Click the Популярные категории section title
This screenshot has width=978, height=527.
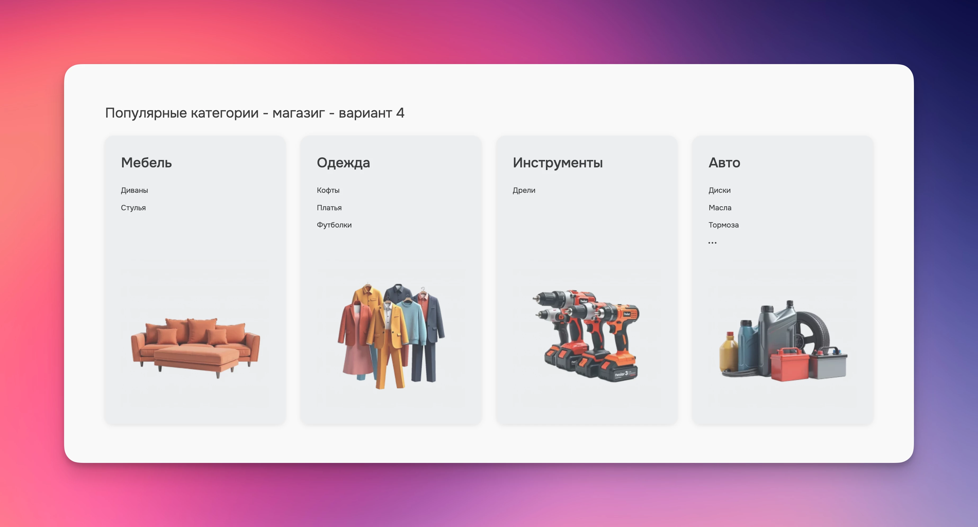pyautogui.click(x=254, y=113)
